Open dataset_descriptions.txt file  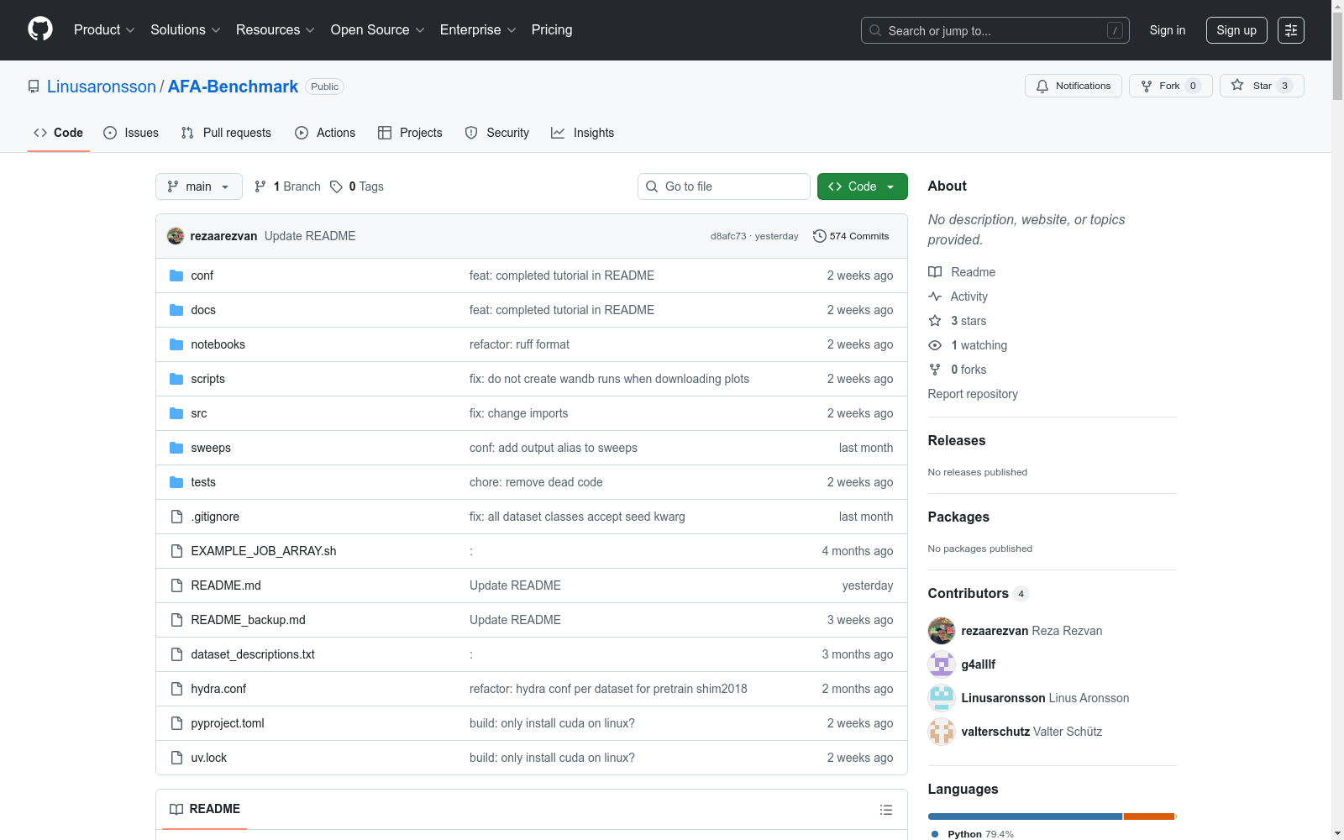click(x=253, y=654)
